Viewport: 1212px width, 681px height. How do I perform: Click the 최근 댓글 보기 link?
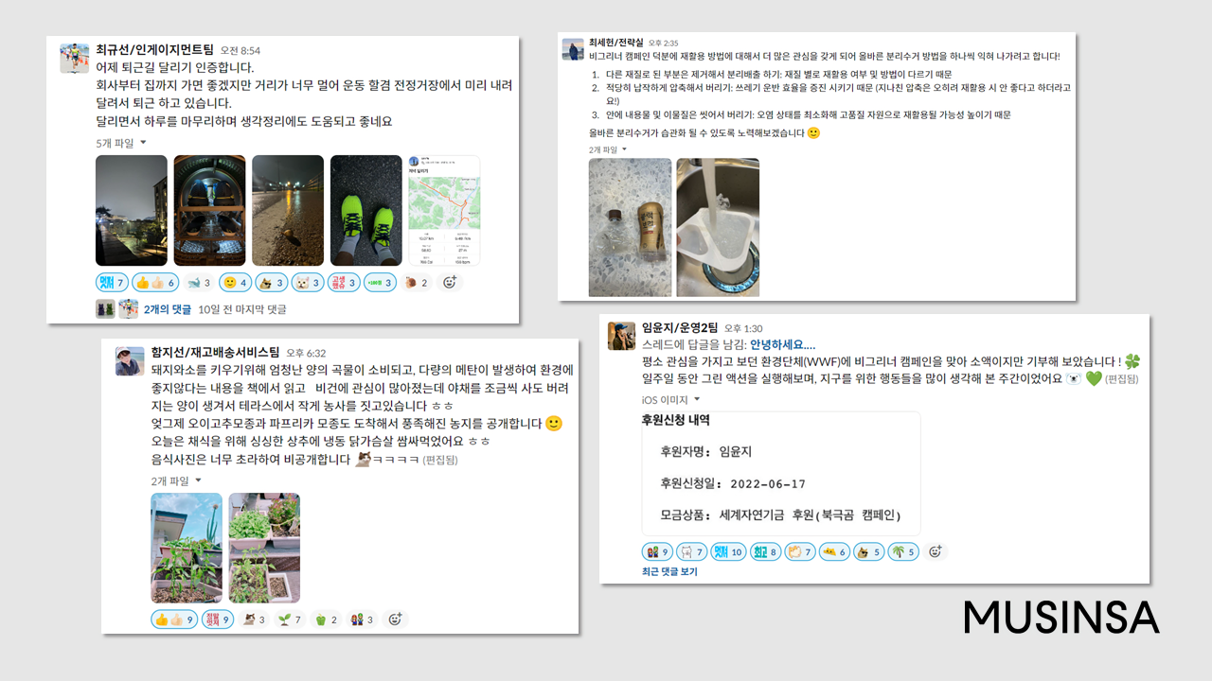pos(669,571)
